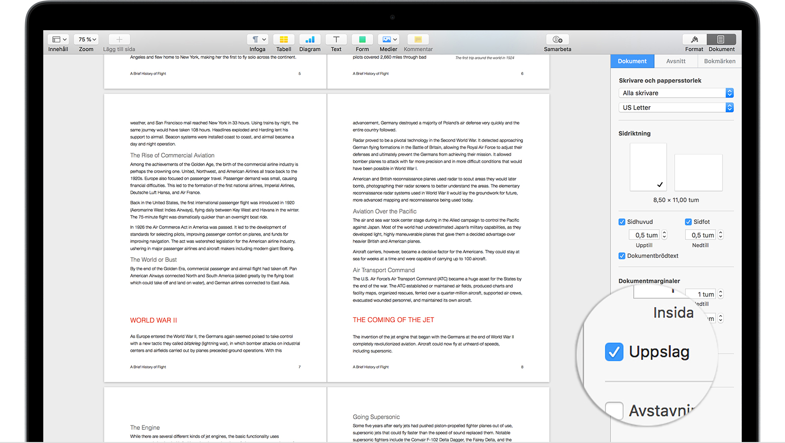785x443 pixels.
Task: Select landscape orientation under Sidriktning
Action: coord(698,172)
